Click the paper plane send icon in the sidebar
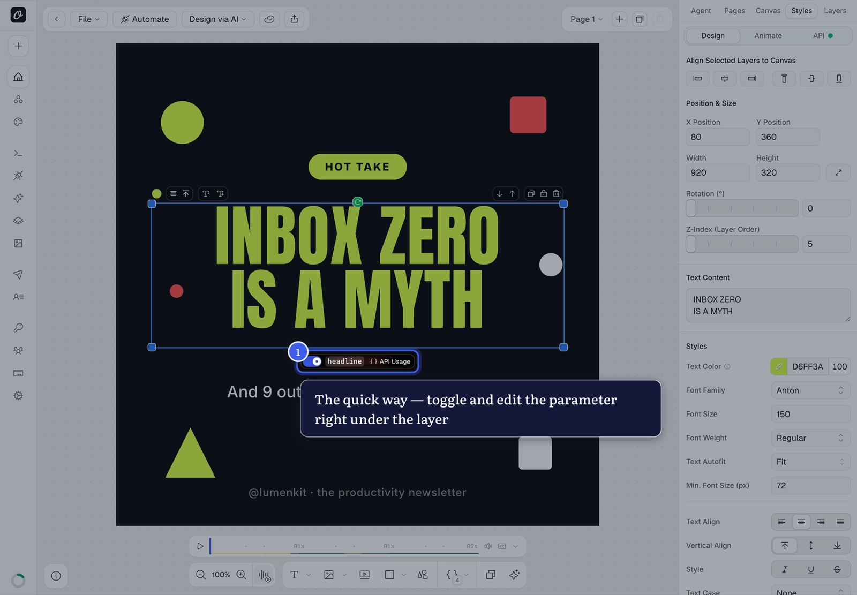 click(18, 274)
